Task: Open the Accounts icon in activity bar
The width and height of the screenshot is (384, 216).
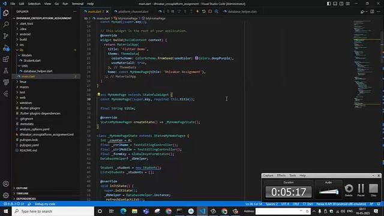Action: tap(5, 184)
